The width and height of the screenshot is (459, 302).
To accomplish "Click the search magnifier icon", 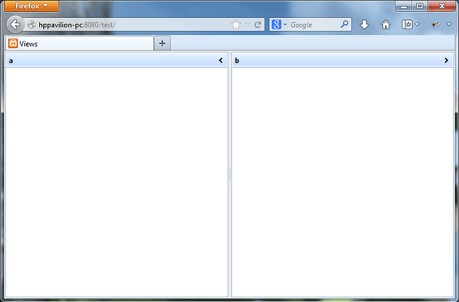I will coord(345,25).
